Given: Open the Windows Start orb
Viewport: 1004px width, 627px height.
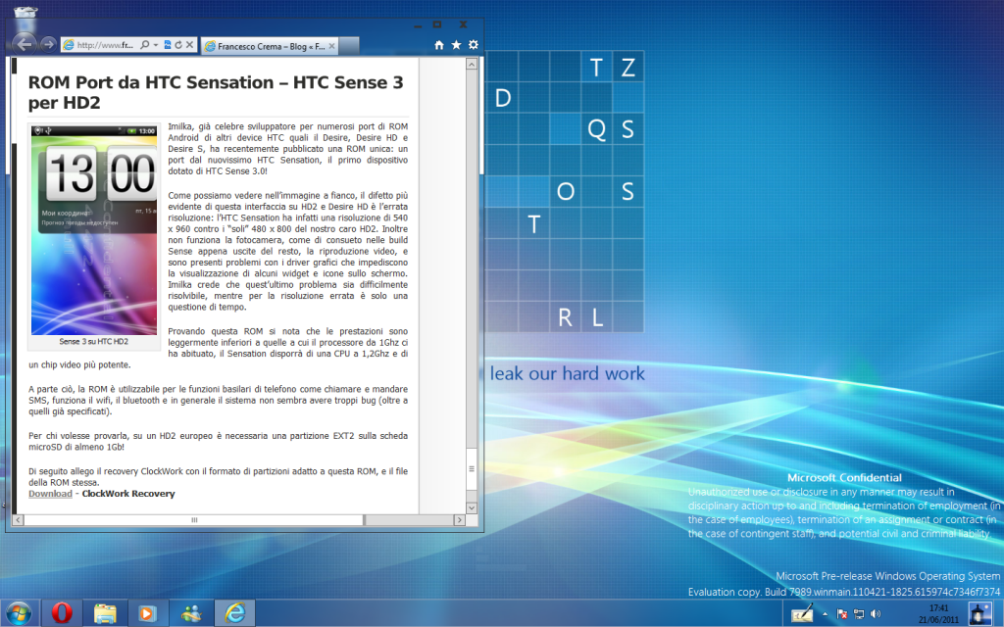Looking at the screenshot, I should click(19, 613).
